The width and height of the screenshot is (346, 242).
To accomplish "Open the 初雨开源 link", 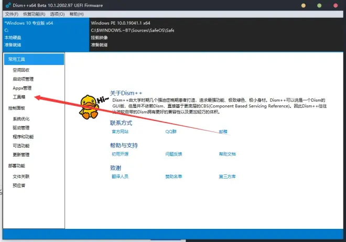I will point(120,154).
